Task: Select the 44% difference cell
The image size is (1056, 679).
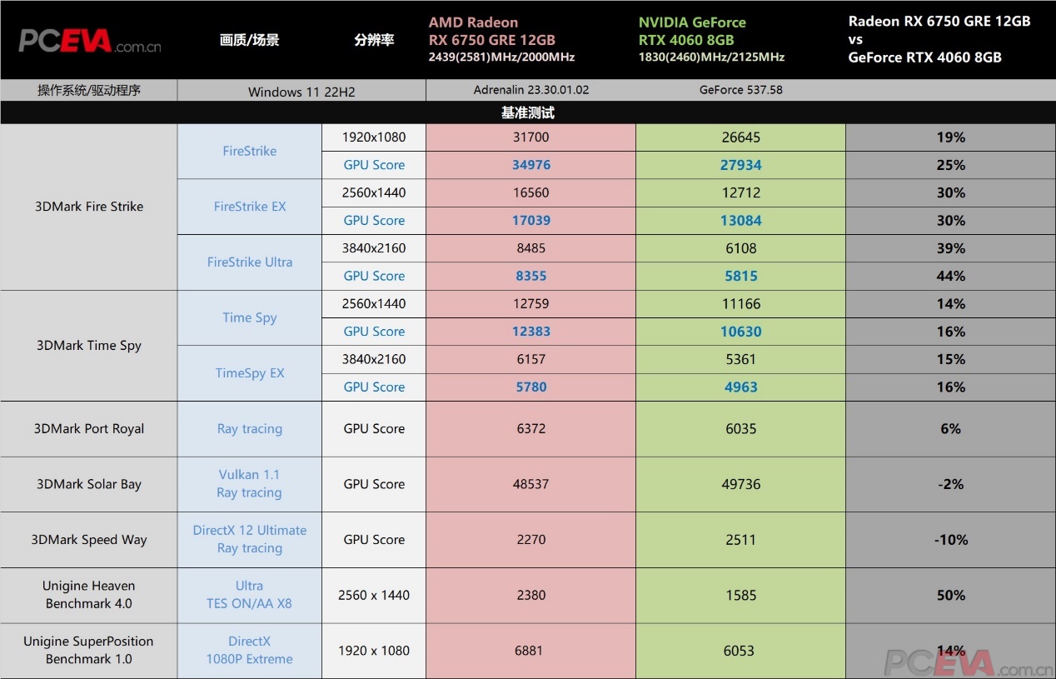Action: point(950,276)
